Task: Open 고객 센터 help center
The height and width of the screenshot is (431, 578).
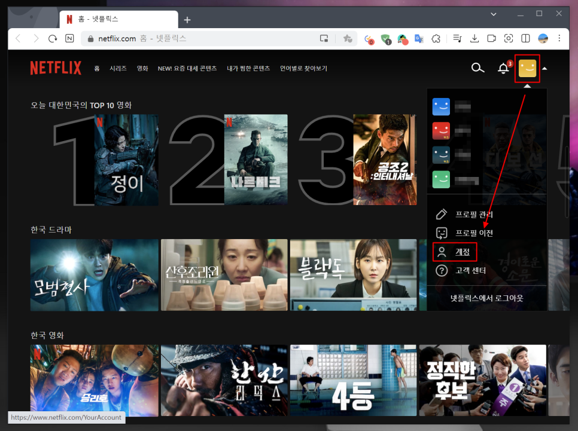Action: [470, 271]
